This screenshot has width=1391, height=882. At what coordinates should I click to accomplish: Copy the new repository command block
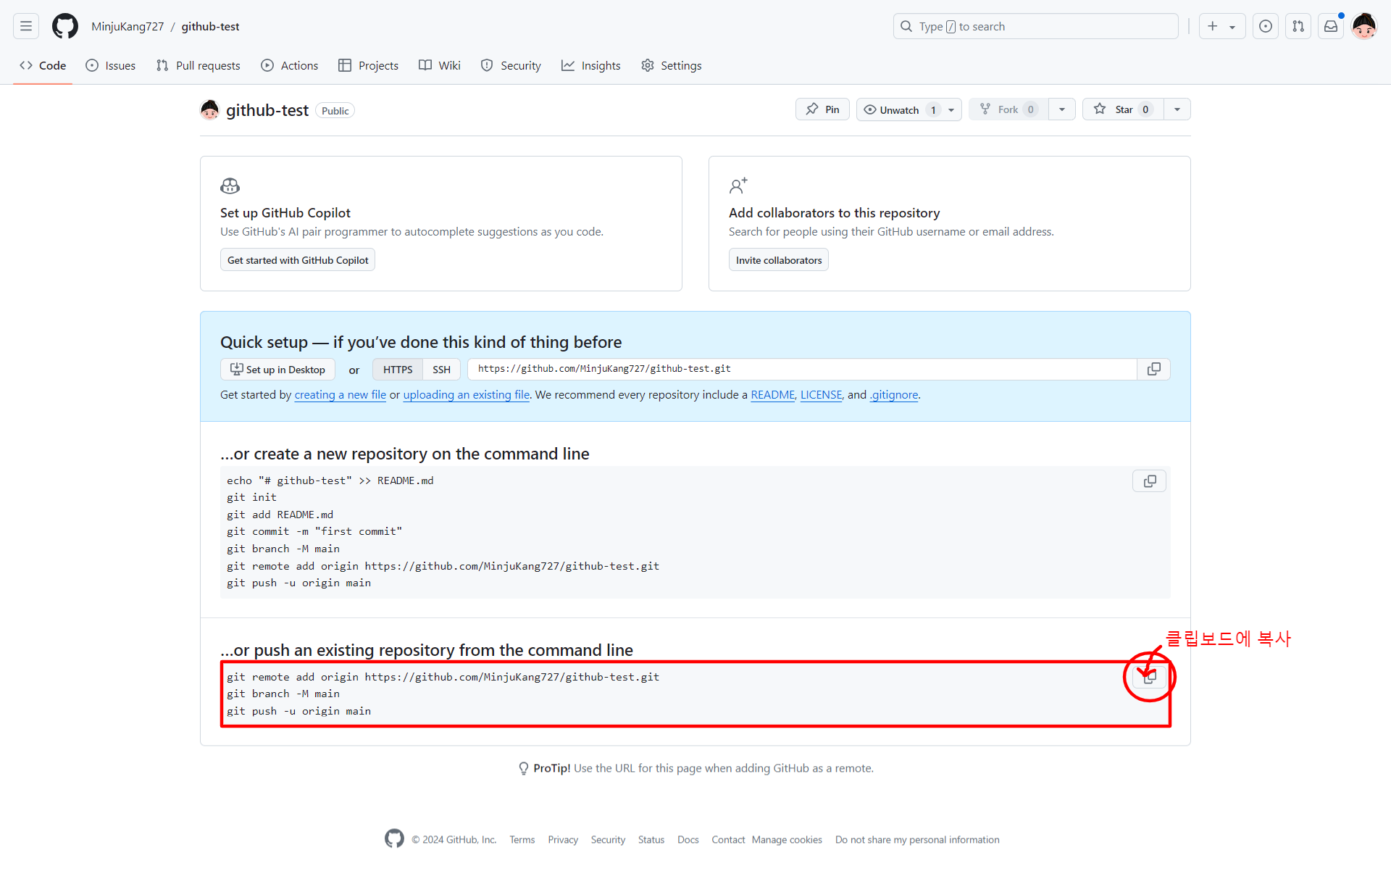tap(1149, 481)
